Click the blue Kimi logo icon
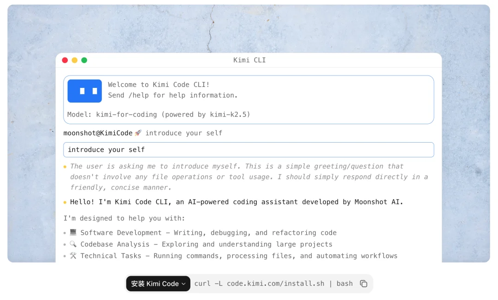 coord(84,91)
